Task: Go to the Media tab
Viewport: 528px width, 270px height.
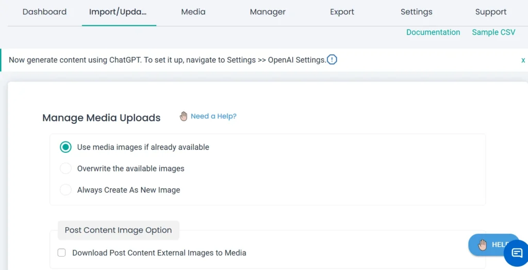Action: (193, 12)
